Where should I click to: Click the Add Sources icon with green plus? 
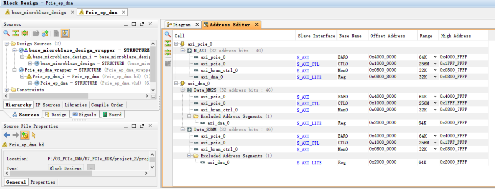click(x=45, y=33)
